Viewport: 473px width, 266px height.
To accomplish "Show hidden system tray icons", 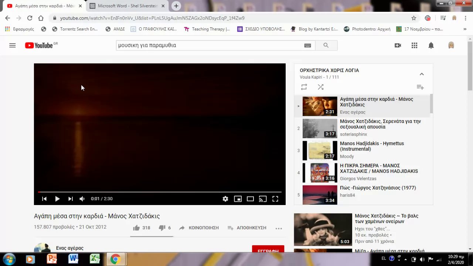I will [x=405, y=259].
